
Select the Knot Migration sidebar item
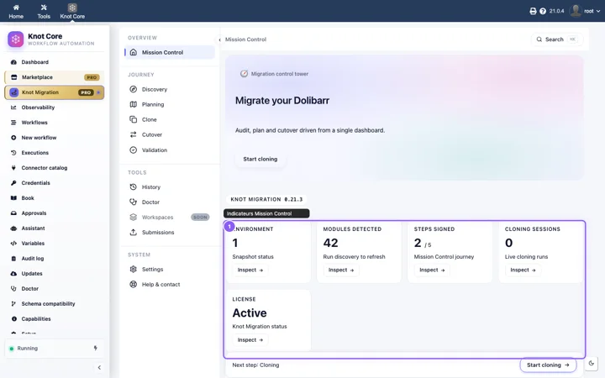[x=55, y=92]
